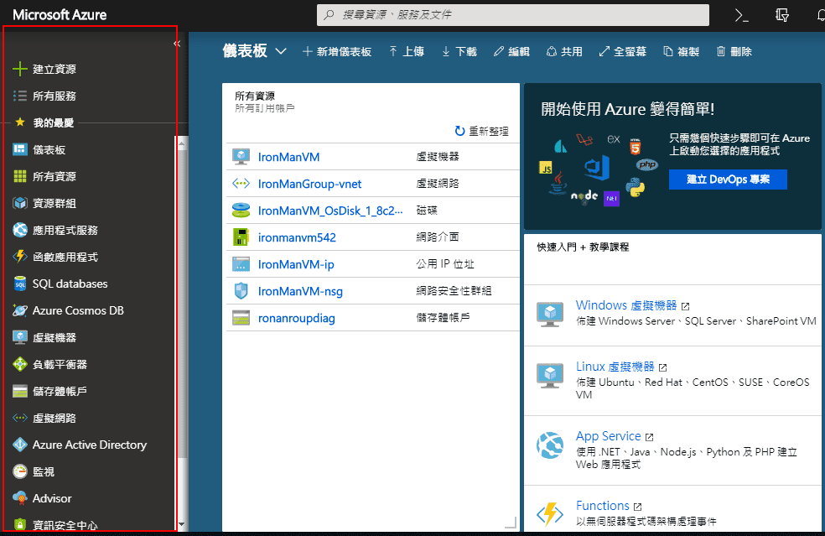Click the IronManVM virtual machine icon
Screen dimensions: 825x536
click(x=241, y=157)
